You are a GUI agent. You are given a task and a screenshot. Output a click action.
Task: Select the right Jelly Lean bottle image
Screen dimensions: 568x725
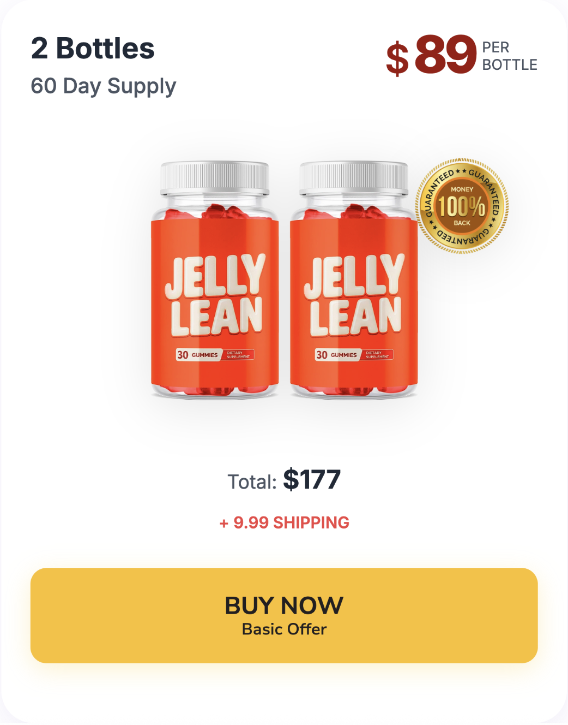(x=354, y=280)
